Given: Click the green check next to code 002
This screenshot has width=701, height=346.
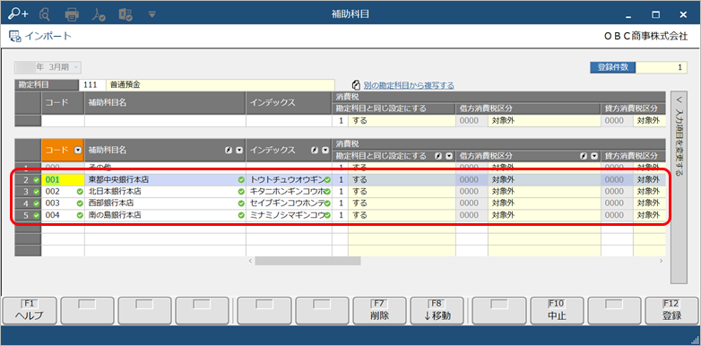Looking at the screenshot, I should click(80, 192).
